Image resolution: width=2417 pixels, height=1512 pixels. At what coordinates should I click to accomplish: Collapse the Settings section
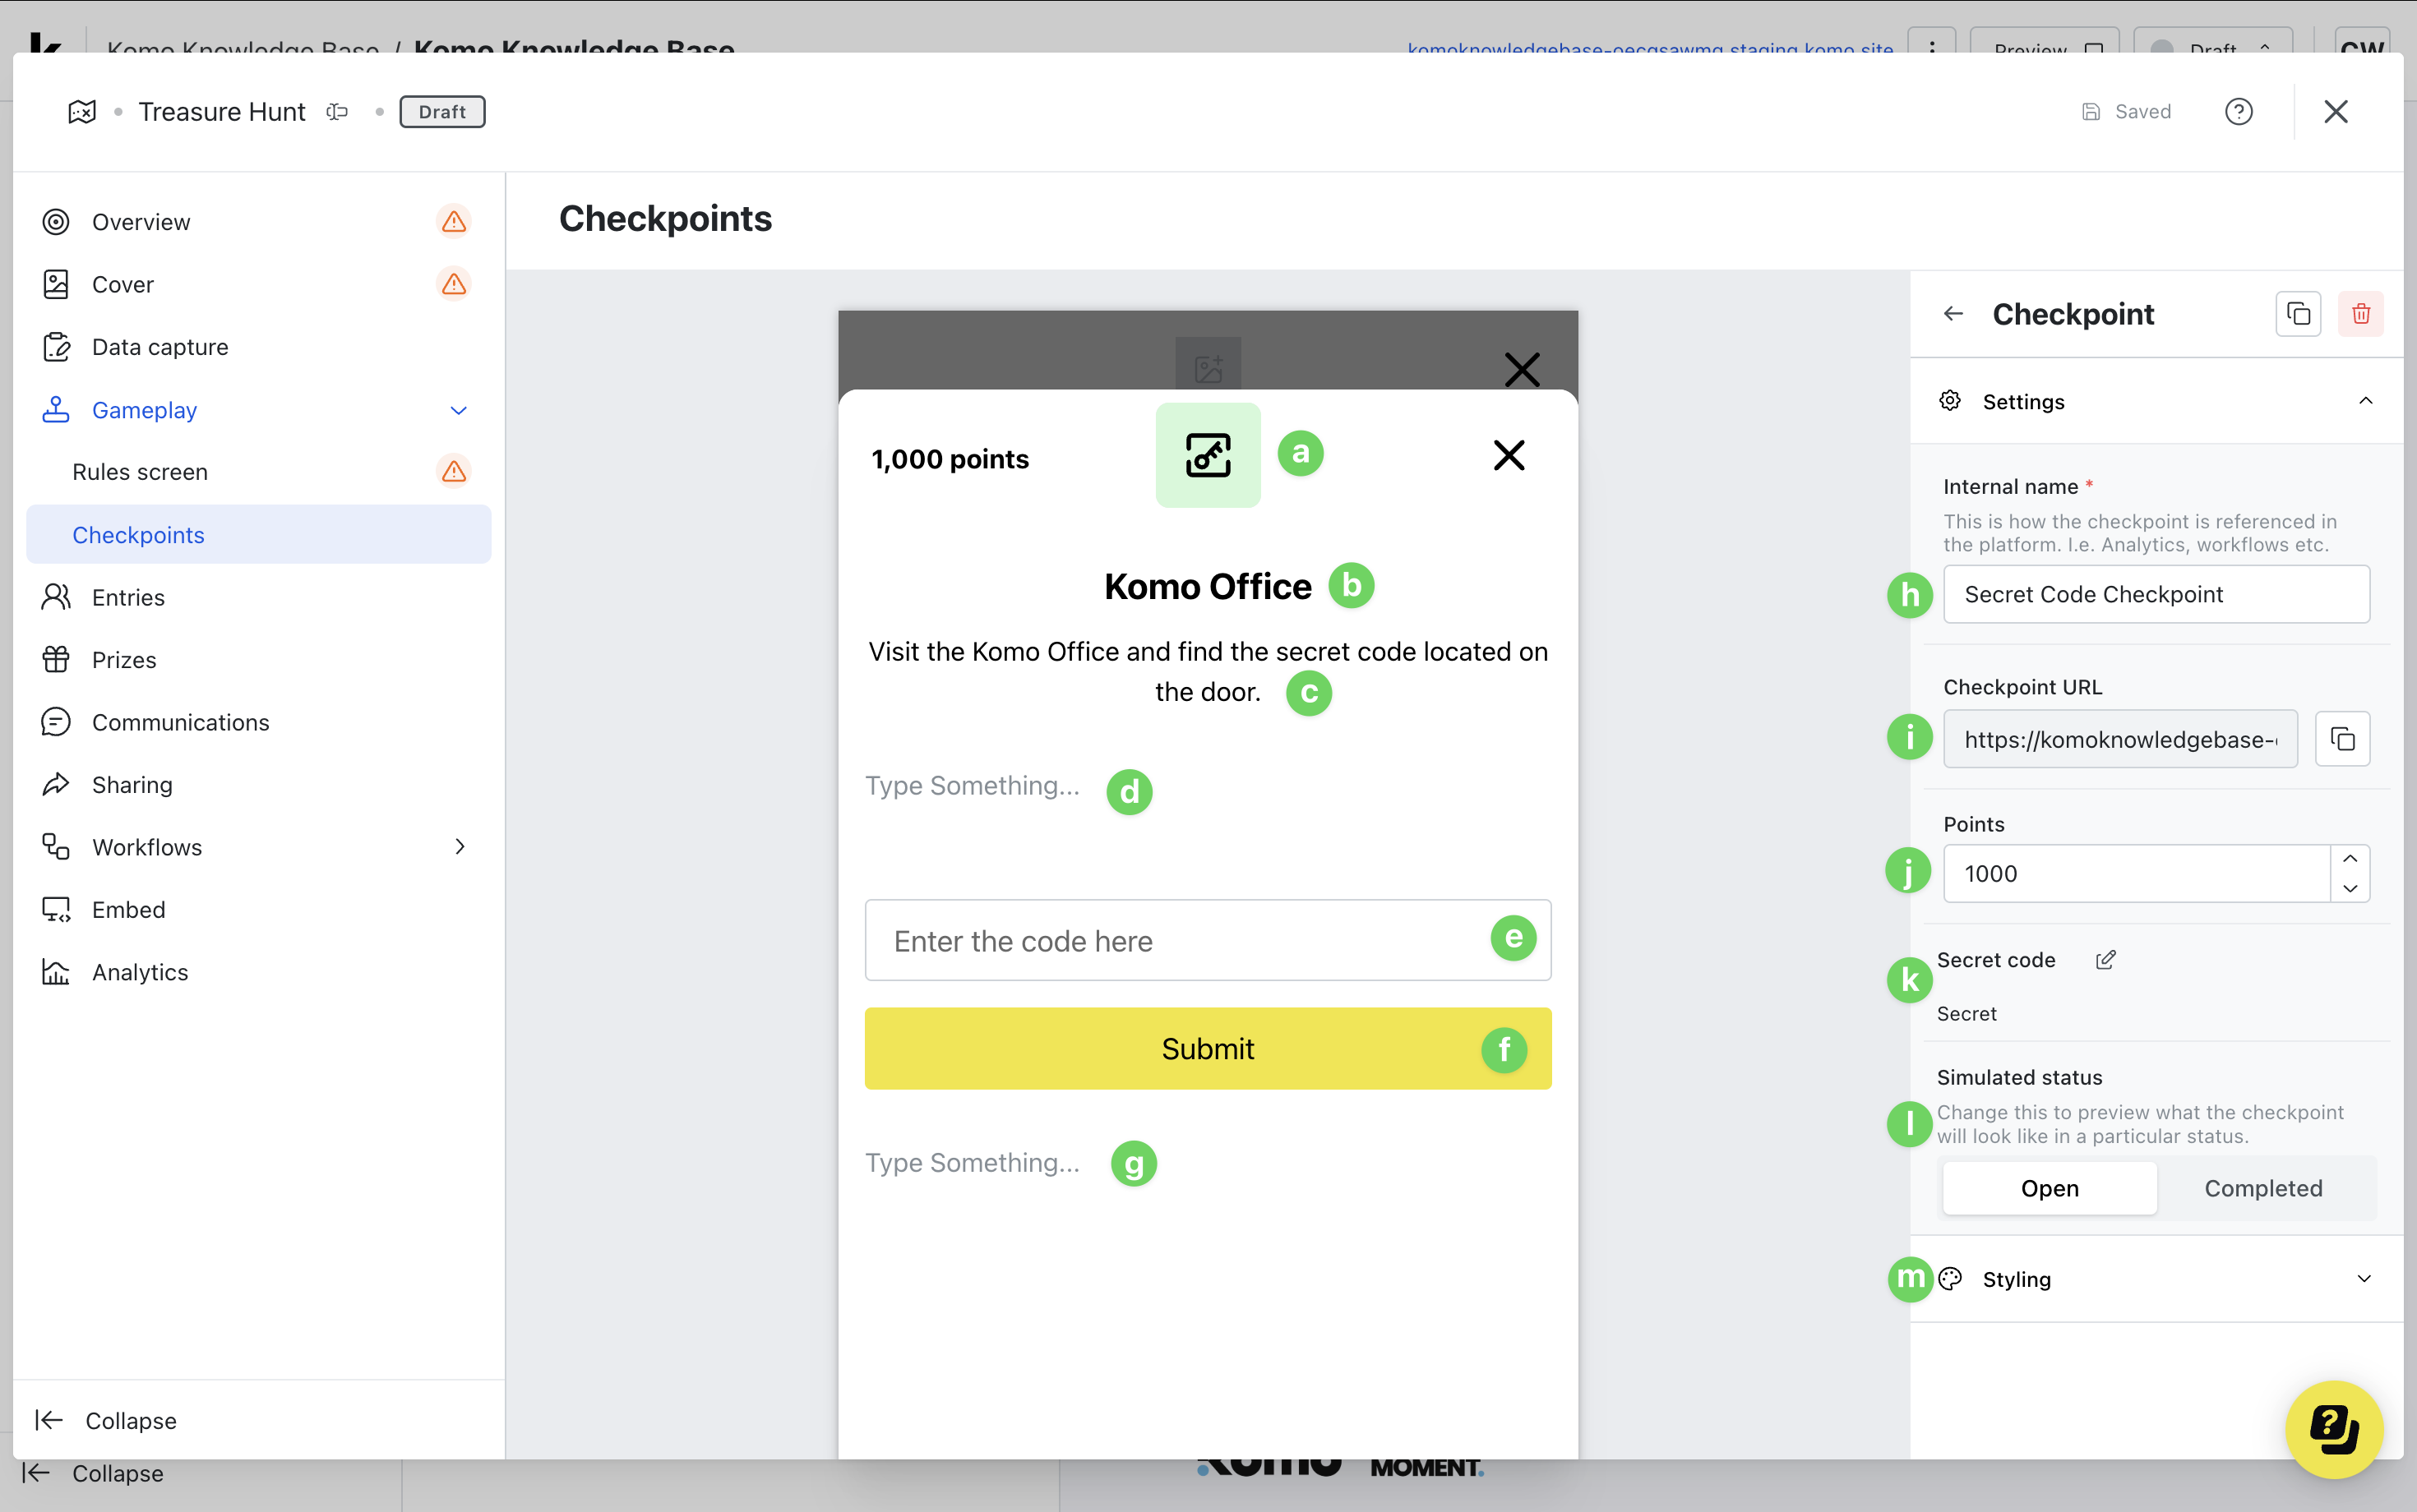click(2365, 401)
